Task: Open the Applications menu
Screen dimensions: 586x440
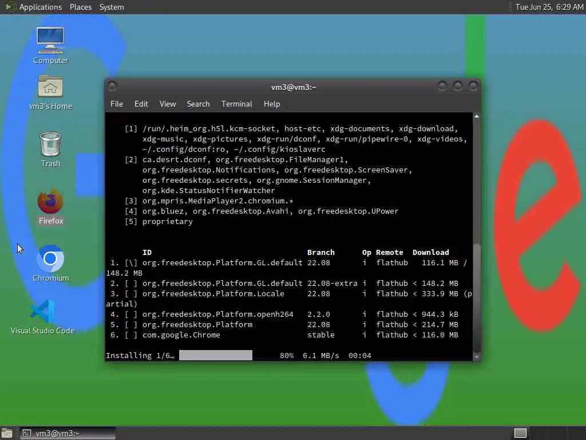Action: coord(41,7)
